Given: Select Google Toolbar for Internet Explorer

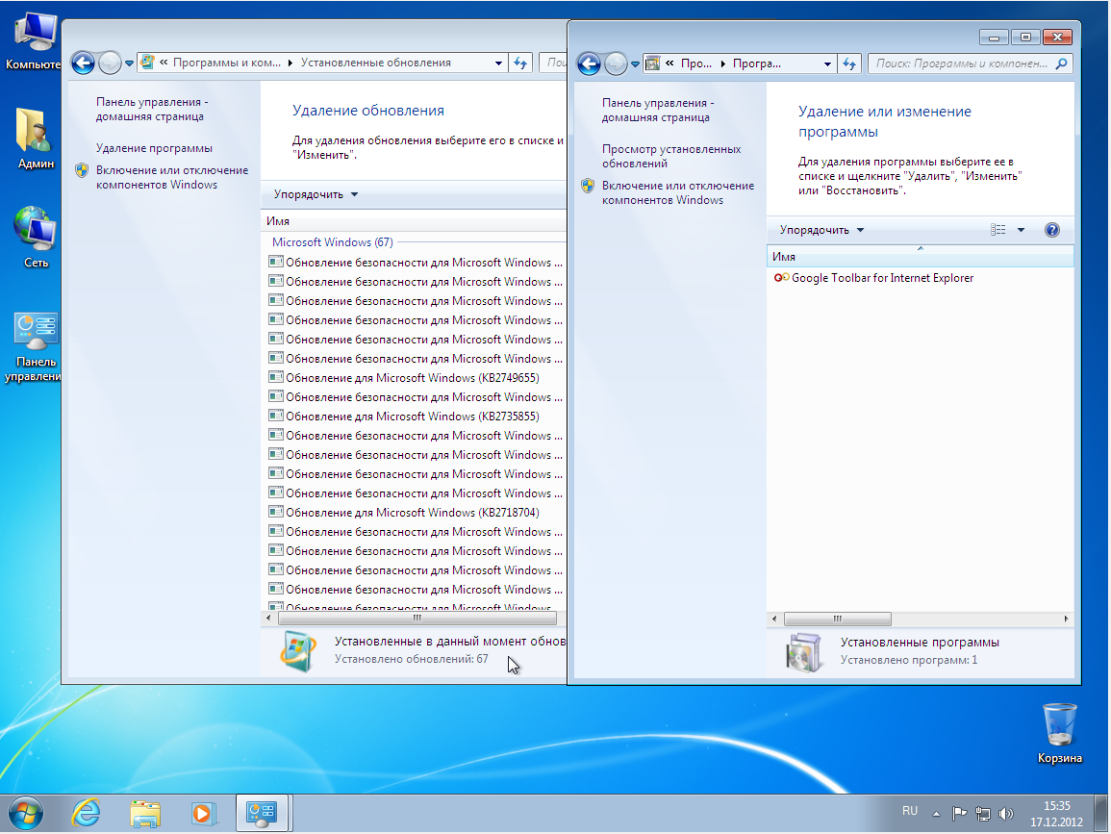Looking at the screenshot, I should coord(882,278).
